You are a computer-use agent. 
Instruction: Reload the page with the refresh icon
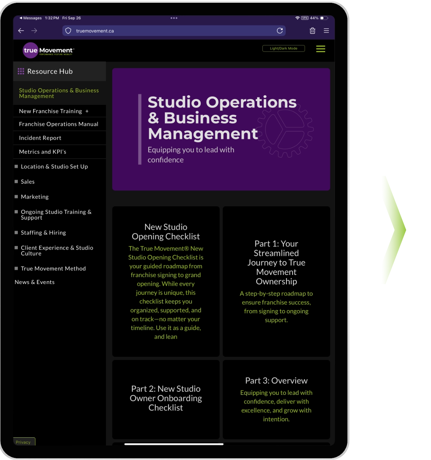coord(280,31)
